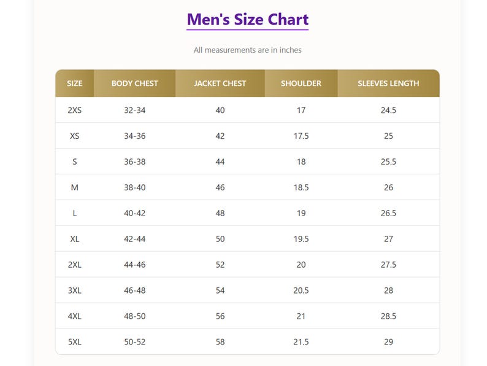Click the SHOULDER column header
Screen dimensions: 487x366
click(301, 84)
